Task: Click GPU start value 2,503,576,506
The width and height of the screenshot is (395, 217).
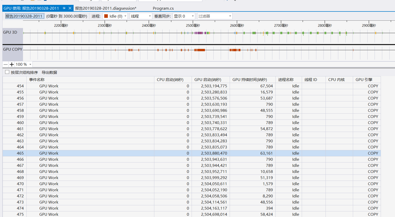Action: pyautogui.click(x=214, y=98)
